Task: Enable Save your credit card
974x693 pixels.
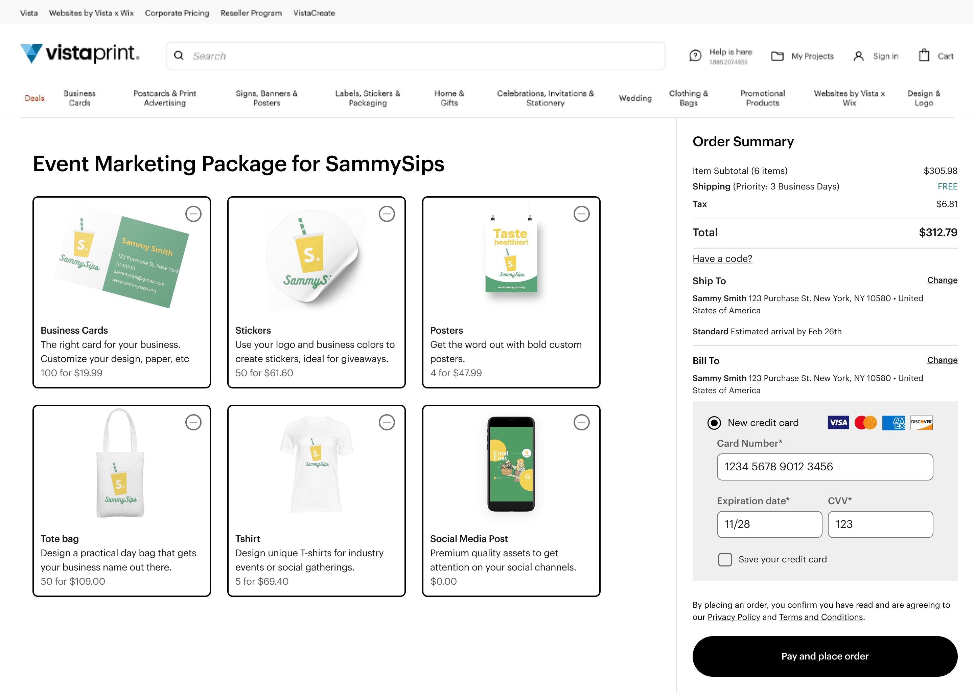Action: point(725,559)
